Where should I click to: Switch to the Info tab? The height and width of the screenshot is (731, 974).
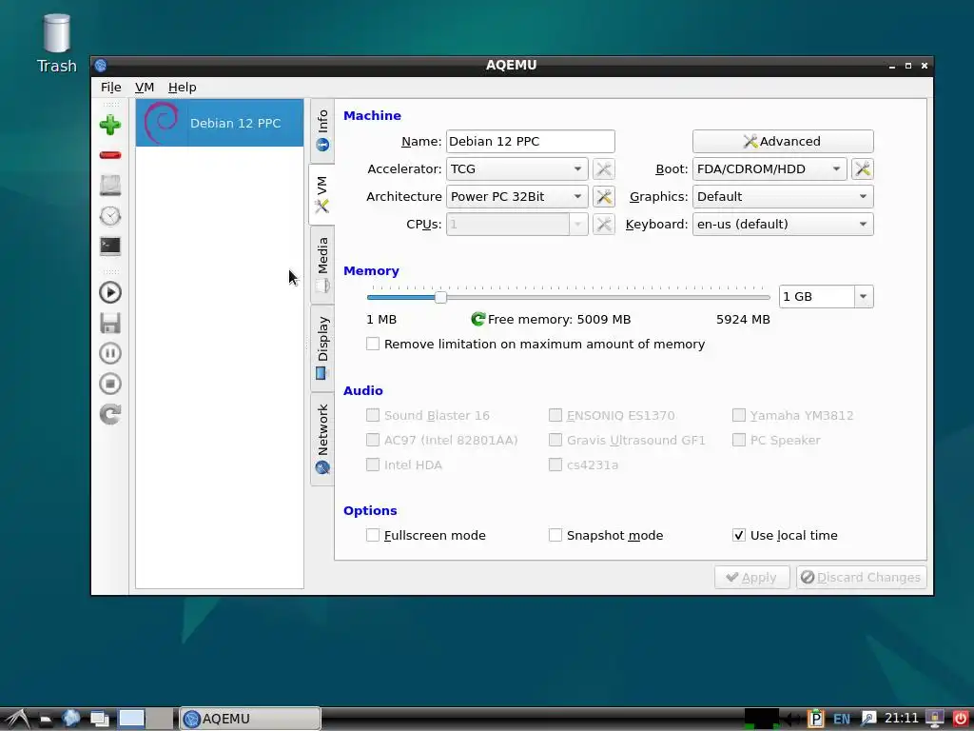coord(322,130)
